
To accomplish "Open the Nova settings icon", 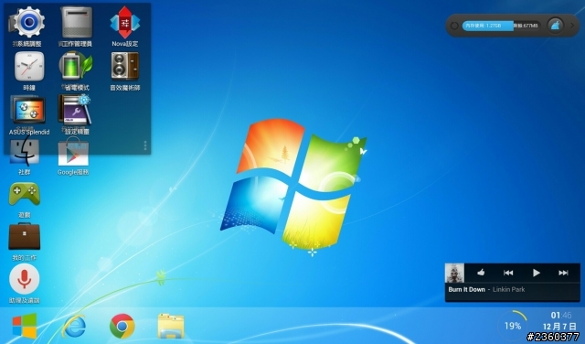I will pos(125,22).
